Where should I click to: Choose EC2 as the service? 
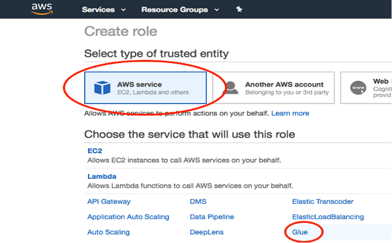[x=94, y=150]
